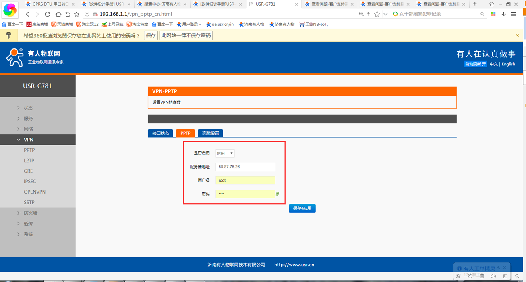Image resolution: width=526 pixels, height=282 pixels.
Task: Click the 服务器地址 input field
Action: [245, 167]
